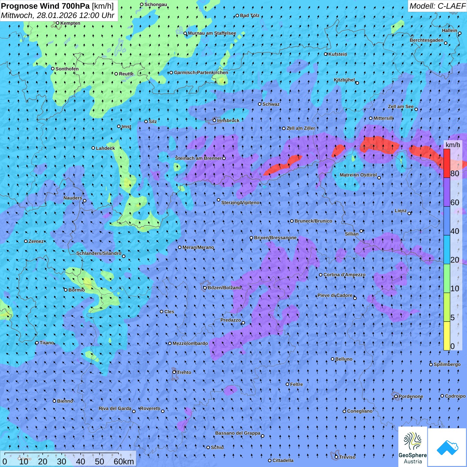Click the GeoSphere Austria logo
Screen dimensions: 467x467
[413, 446]
